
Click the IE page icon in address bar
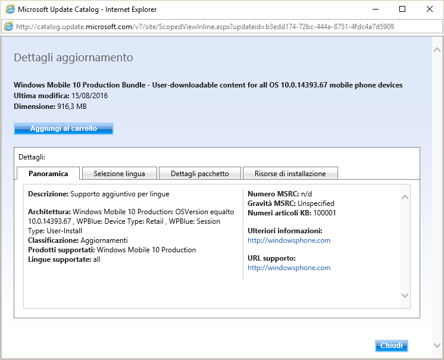[8, 27]
